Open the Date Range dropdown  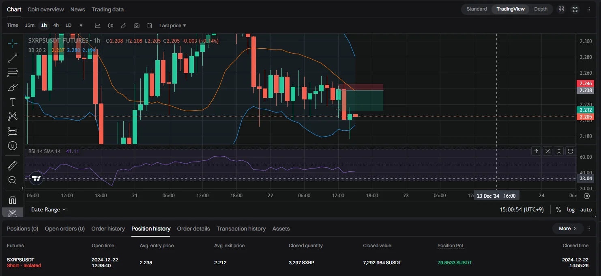[x=48, y=209]
